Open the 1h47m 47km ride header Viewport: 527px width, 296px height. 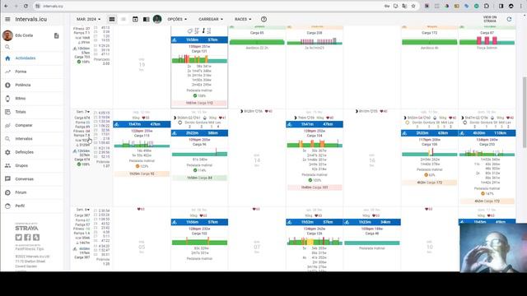point(142,124)
